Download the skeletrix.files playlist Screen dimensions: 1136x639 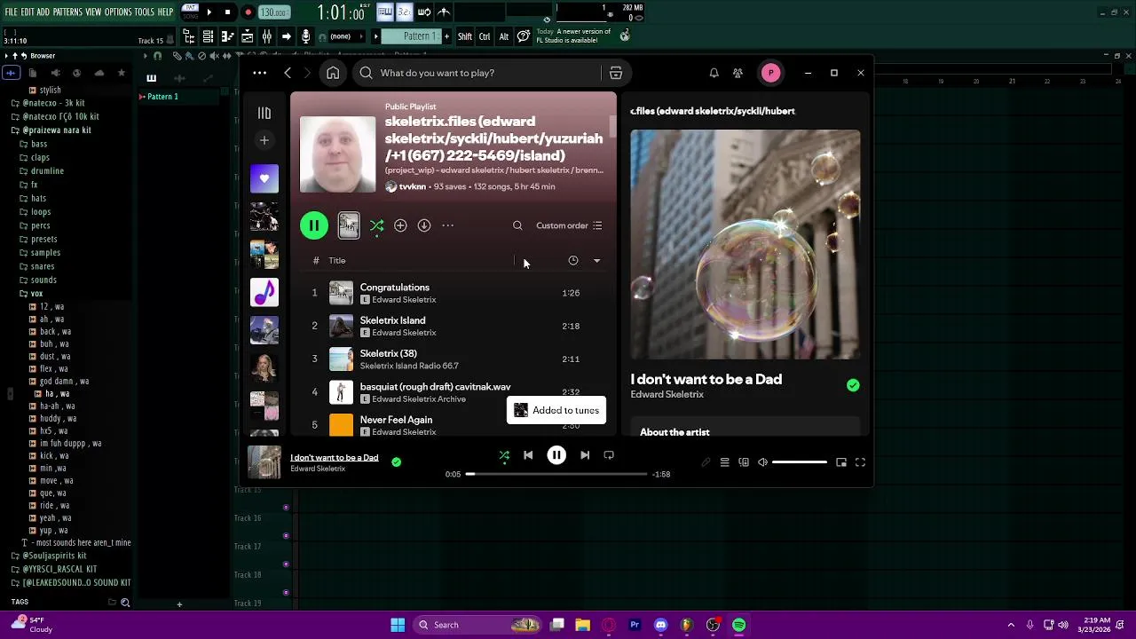[424, 225]
